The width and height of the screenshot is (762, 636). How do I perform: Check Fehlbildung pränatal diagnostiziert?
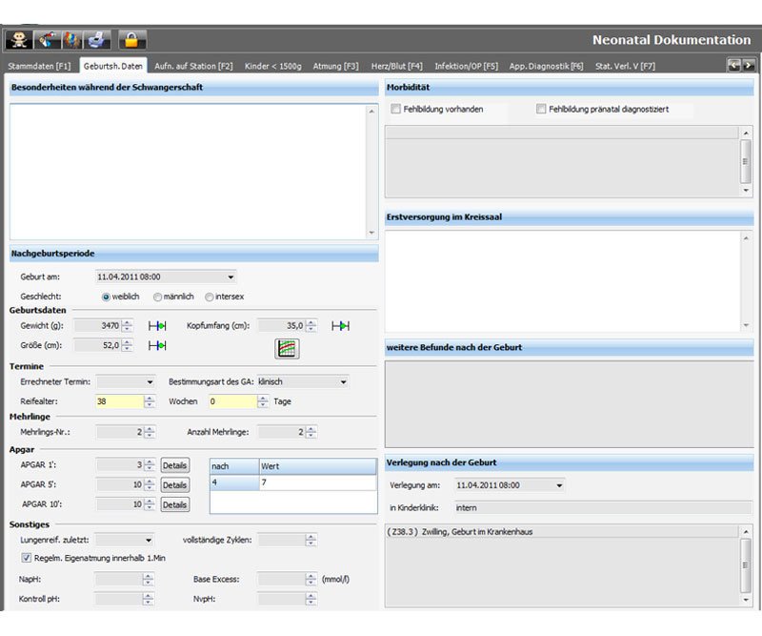541,109
